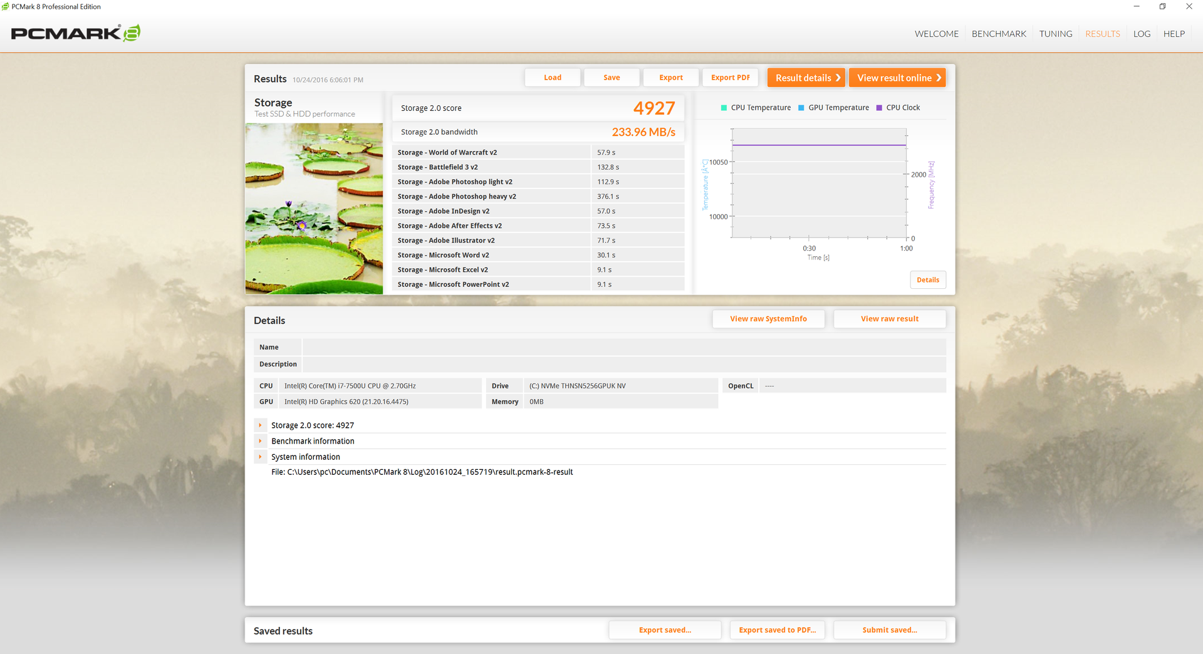Image resolution: width=1203 pixels, height=654 pixels.
Task: Click the Load button
Action: pos(553,78)
